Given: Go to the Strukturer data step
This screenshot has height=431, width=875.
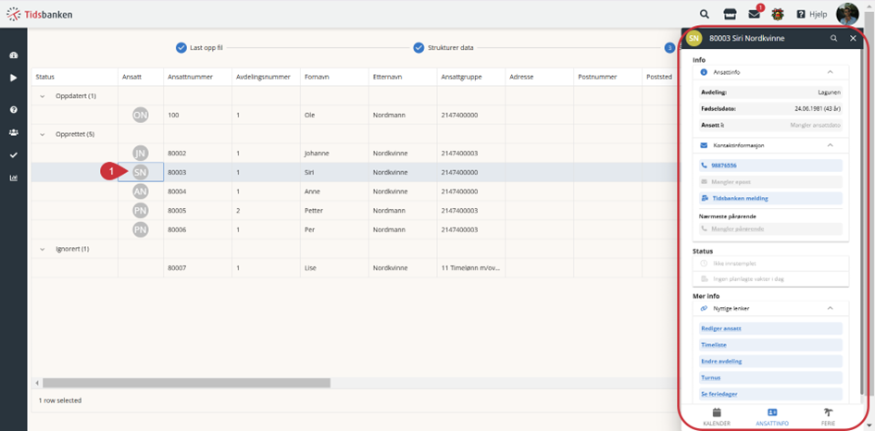Looking at the screenshot, I should (x=444, y=48).
